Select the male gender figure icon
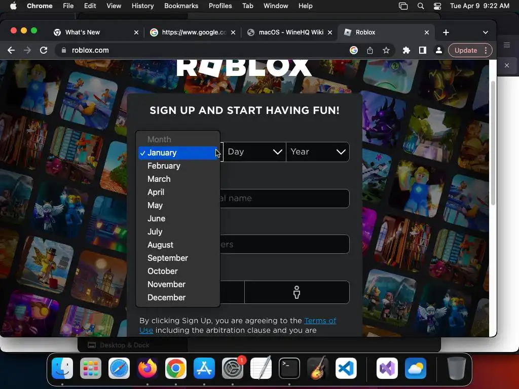Image resolution: width=519 pixels, height=389 pixels. point(296,292)
